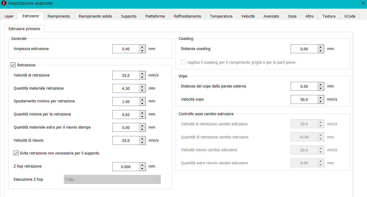
Task: Increase Distanza coasting with up arrow
Action: (320, 47)
